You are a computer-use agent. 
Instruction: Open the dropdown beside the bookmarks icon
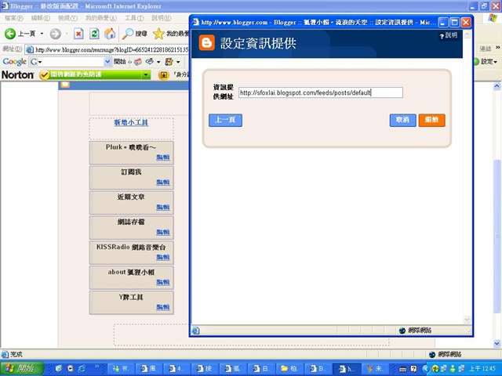[178, 62]
